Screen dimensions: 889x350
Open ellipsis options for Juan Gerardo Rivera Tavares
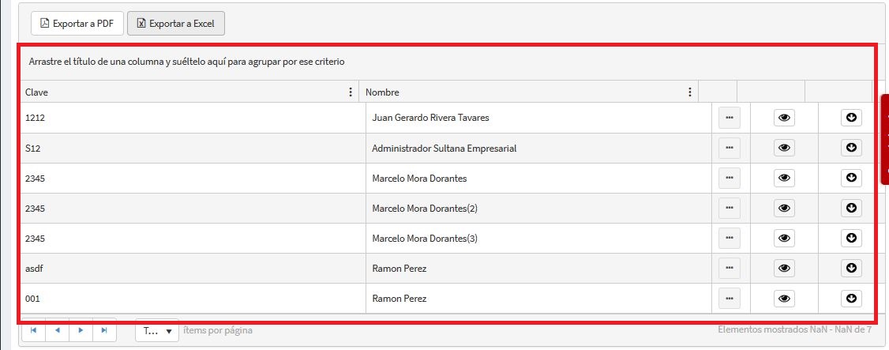729,118
